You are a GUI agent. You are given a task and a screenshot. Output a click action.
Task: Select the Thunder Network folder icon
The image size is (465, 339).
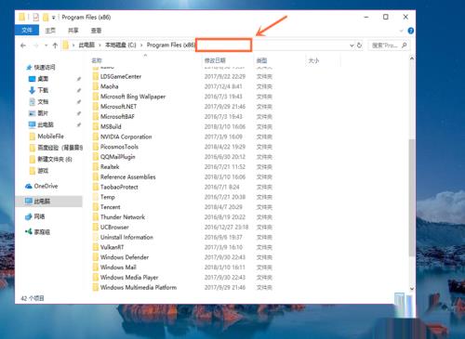[x=96, y=216]
